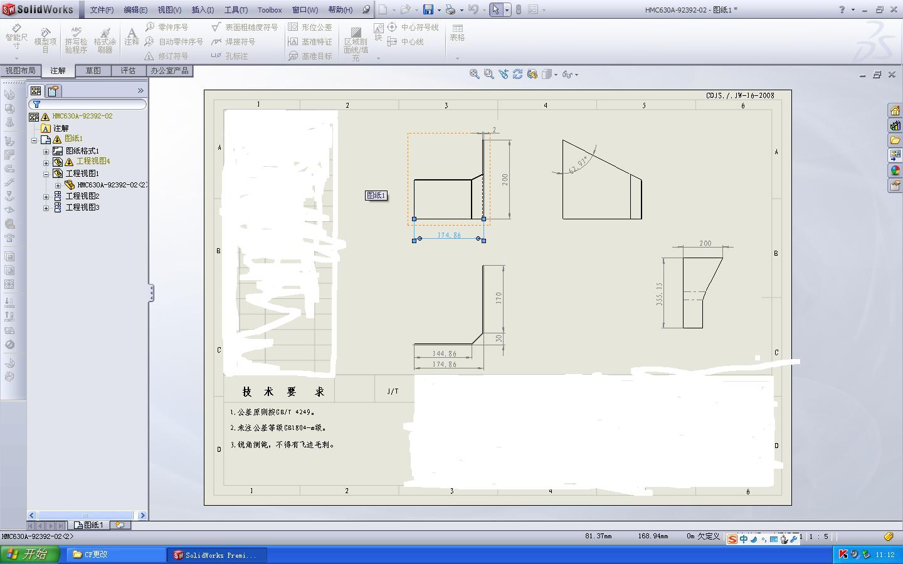Run the spell checker (拼写检验程序)
This screenshot has height=564, width=903.
[76, 40]
